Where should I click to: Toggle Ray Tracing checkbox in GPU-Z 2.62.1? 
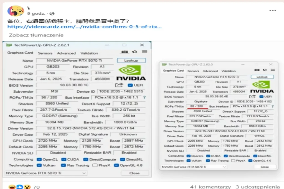[x=63, y=165]
